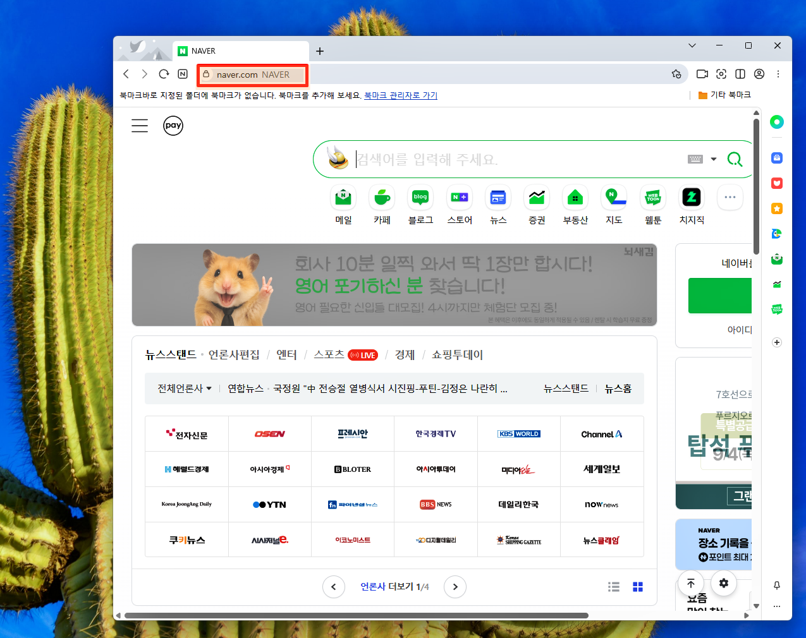The width and height of the screenshot is (806, 638).
Task: Focus the Naver search input field
Action: [518, 159]
